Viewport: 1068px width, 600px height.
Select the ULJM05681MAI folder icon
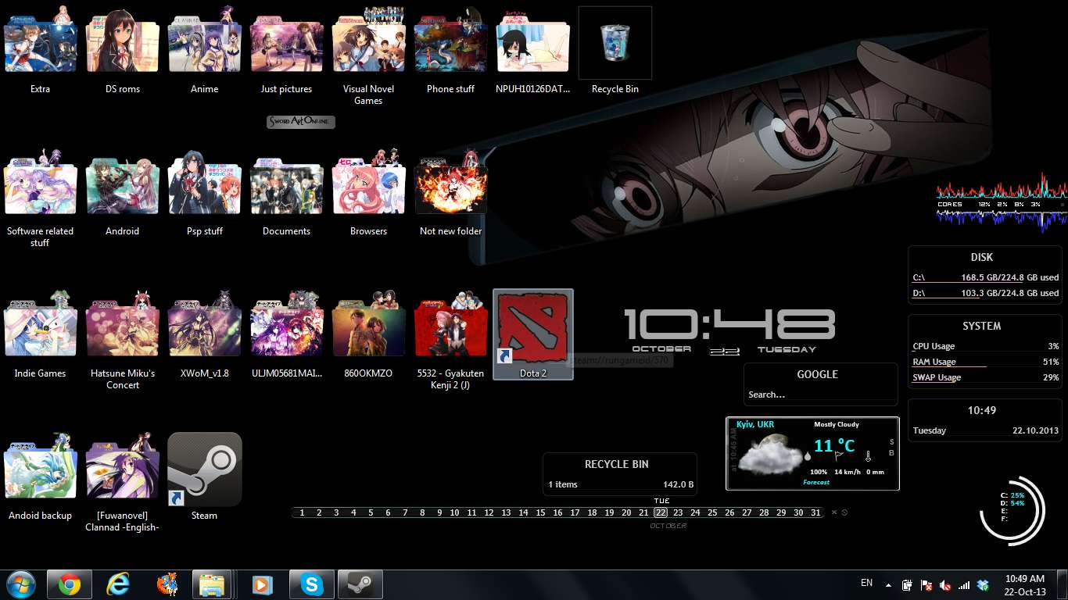286,323
